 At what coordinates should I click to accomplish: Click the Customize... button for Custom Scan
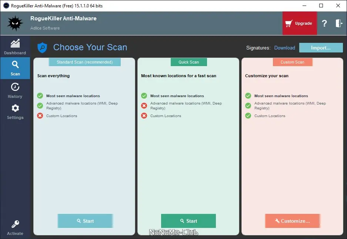click(x=292, y=221)
